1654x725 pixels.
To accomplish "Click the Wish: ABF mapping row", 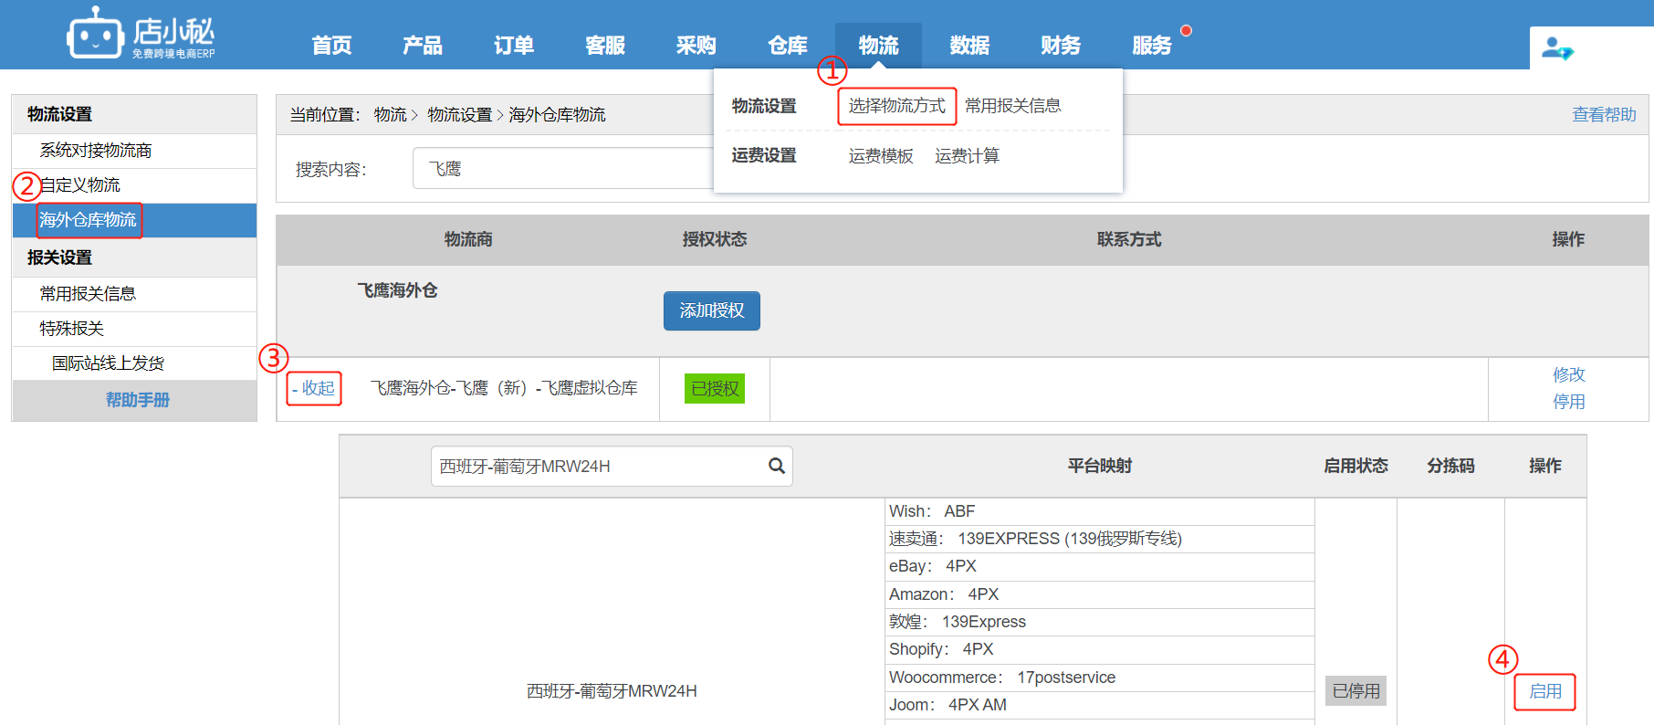I will [1100, 511].
